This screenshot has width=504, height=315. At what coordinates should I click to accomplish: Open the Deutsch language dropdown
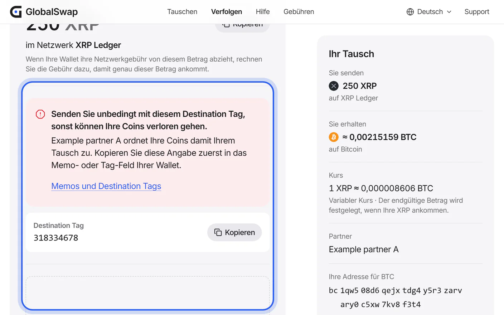[x=429, y=12]
